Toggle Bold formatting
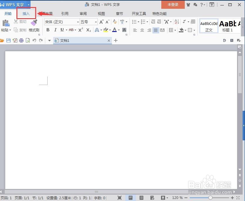This screenshot has width=245, height=201. [48, 30]
